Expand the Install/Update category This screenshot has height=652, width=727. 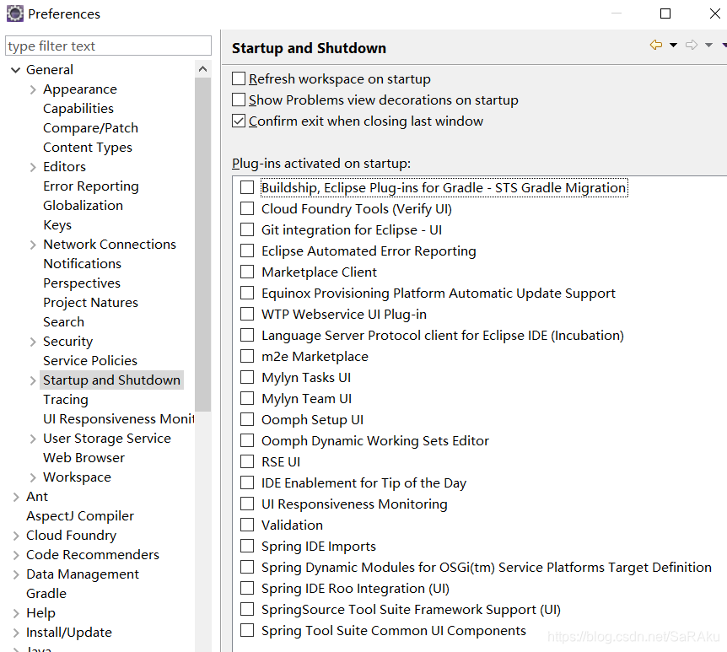point(15,633)
